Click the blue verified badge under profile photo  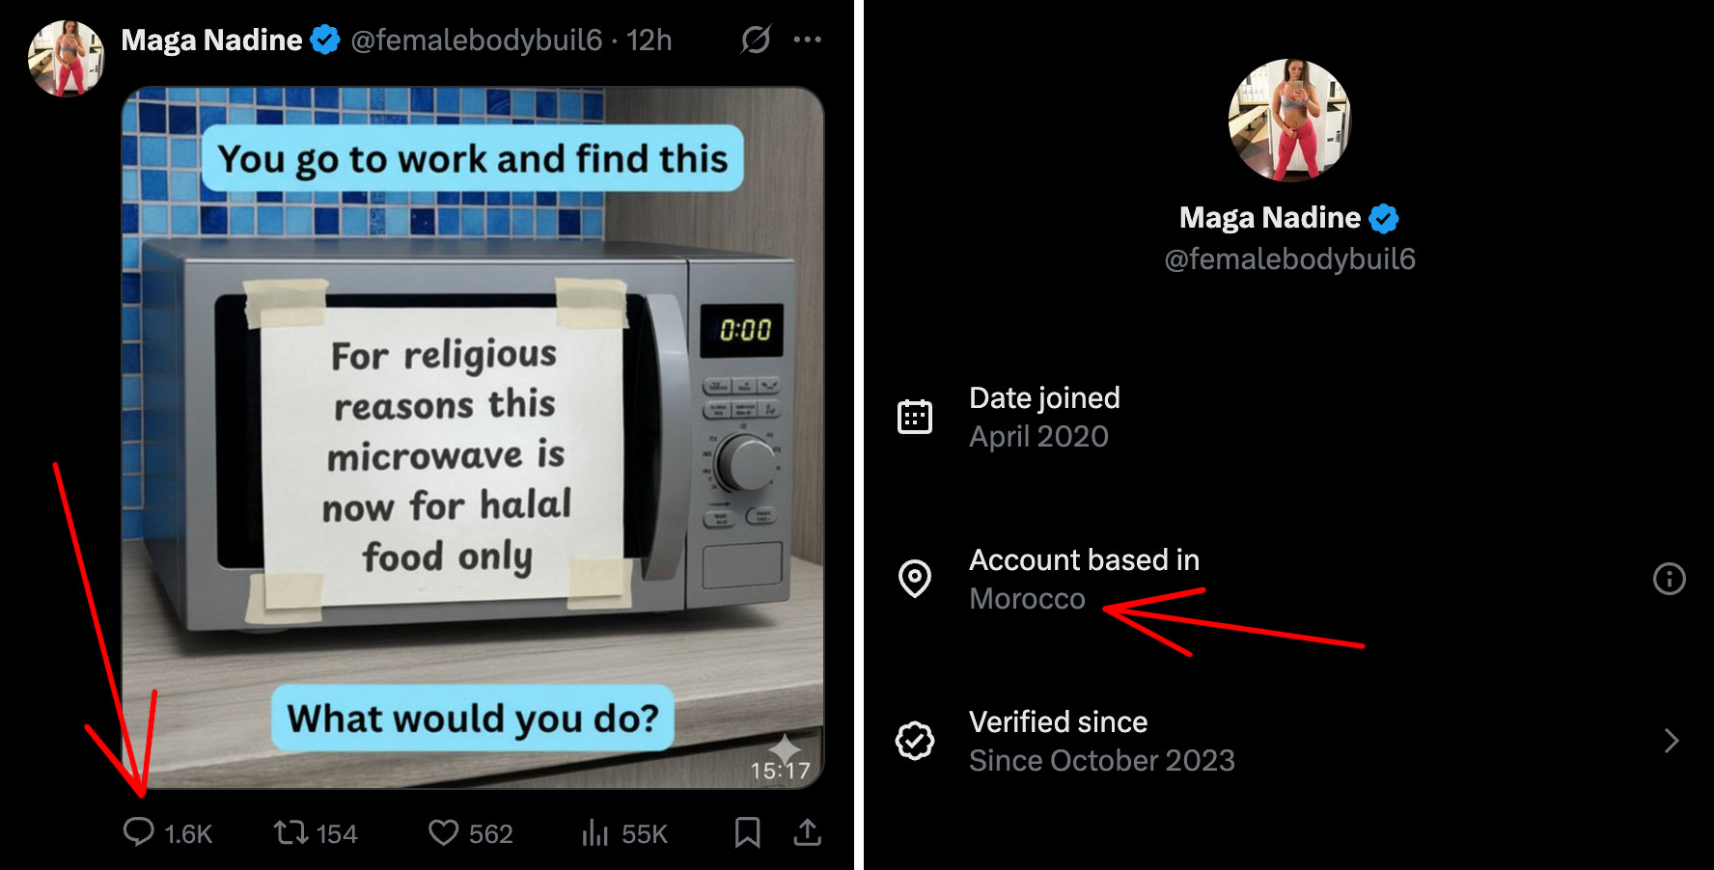1384,219
